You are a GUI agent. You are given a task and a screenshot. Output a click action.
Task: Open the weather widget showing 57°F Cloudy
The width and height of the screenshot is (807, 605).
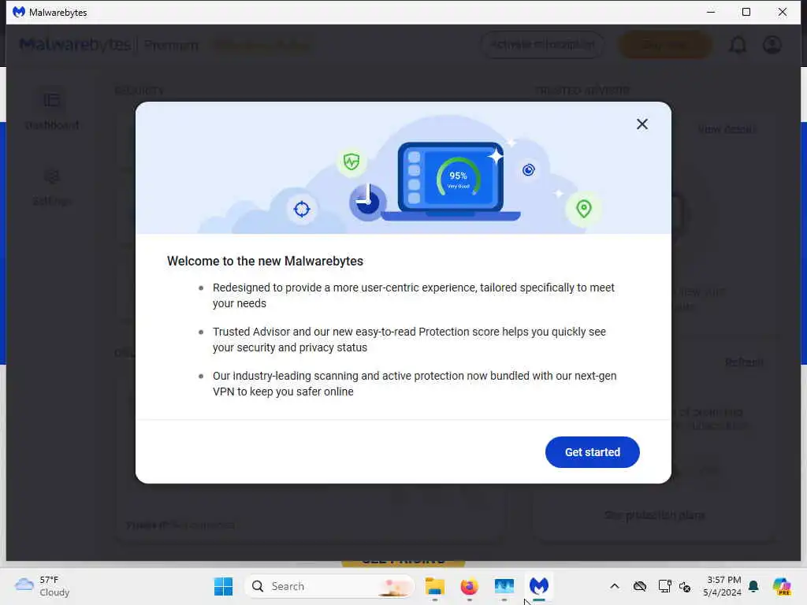43,586
